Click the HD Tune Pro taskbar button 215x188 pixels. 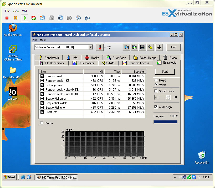tap(57, 177)
